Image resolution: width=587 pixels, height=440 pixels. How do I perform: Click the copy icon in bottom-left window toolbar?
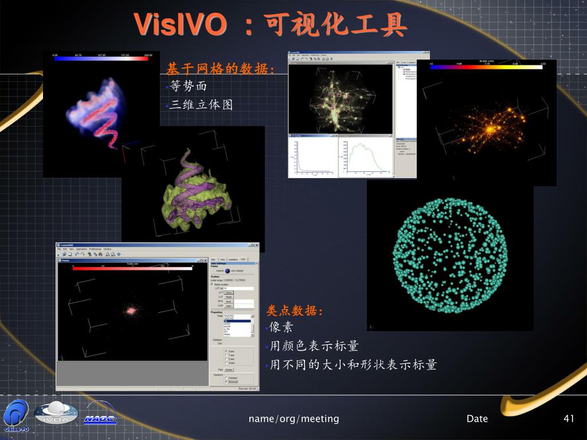(95, 254)
